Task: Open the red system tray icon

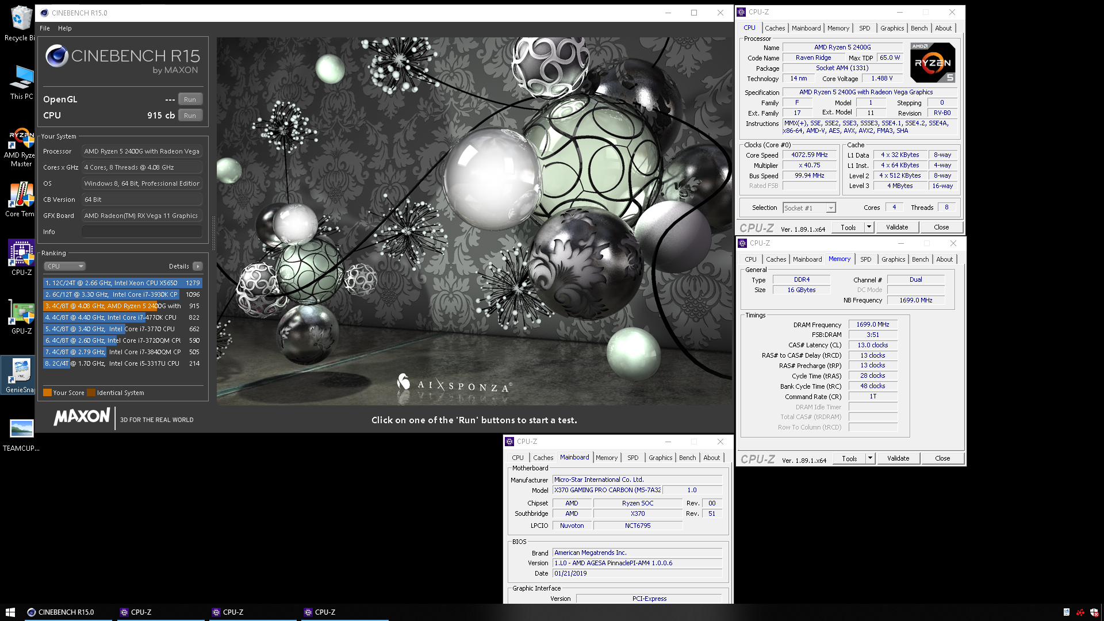Action: click(x=1080, y=612)
